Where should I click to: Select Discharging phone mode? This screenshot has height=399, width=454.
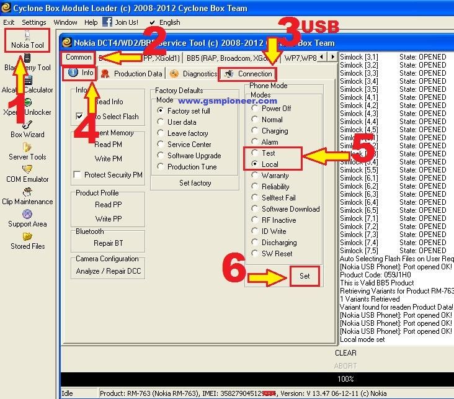254,242
